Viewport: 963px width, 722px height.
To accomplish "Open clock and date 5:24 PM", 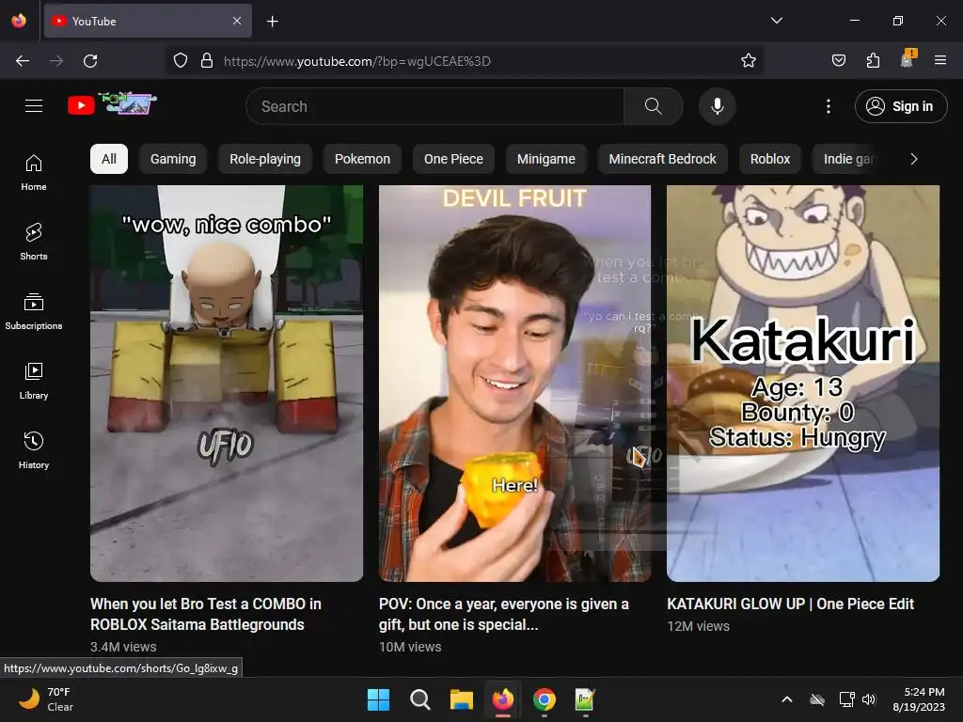I will click(919, 699).
